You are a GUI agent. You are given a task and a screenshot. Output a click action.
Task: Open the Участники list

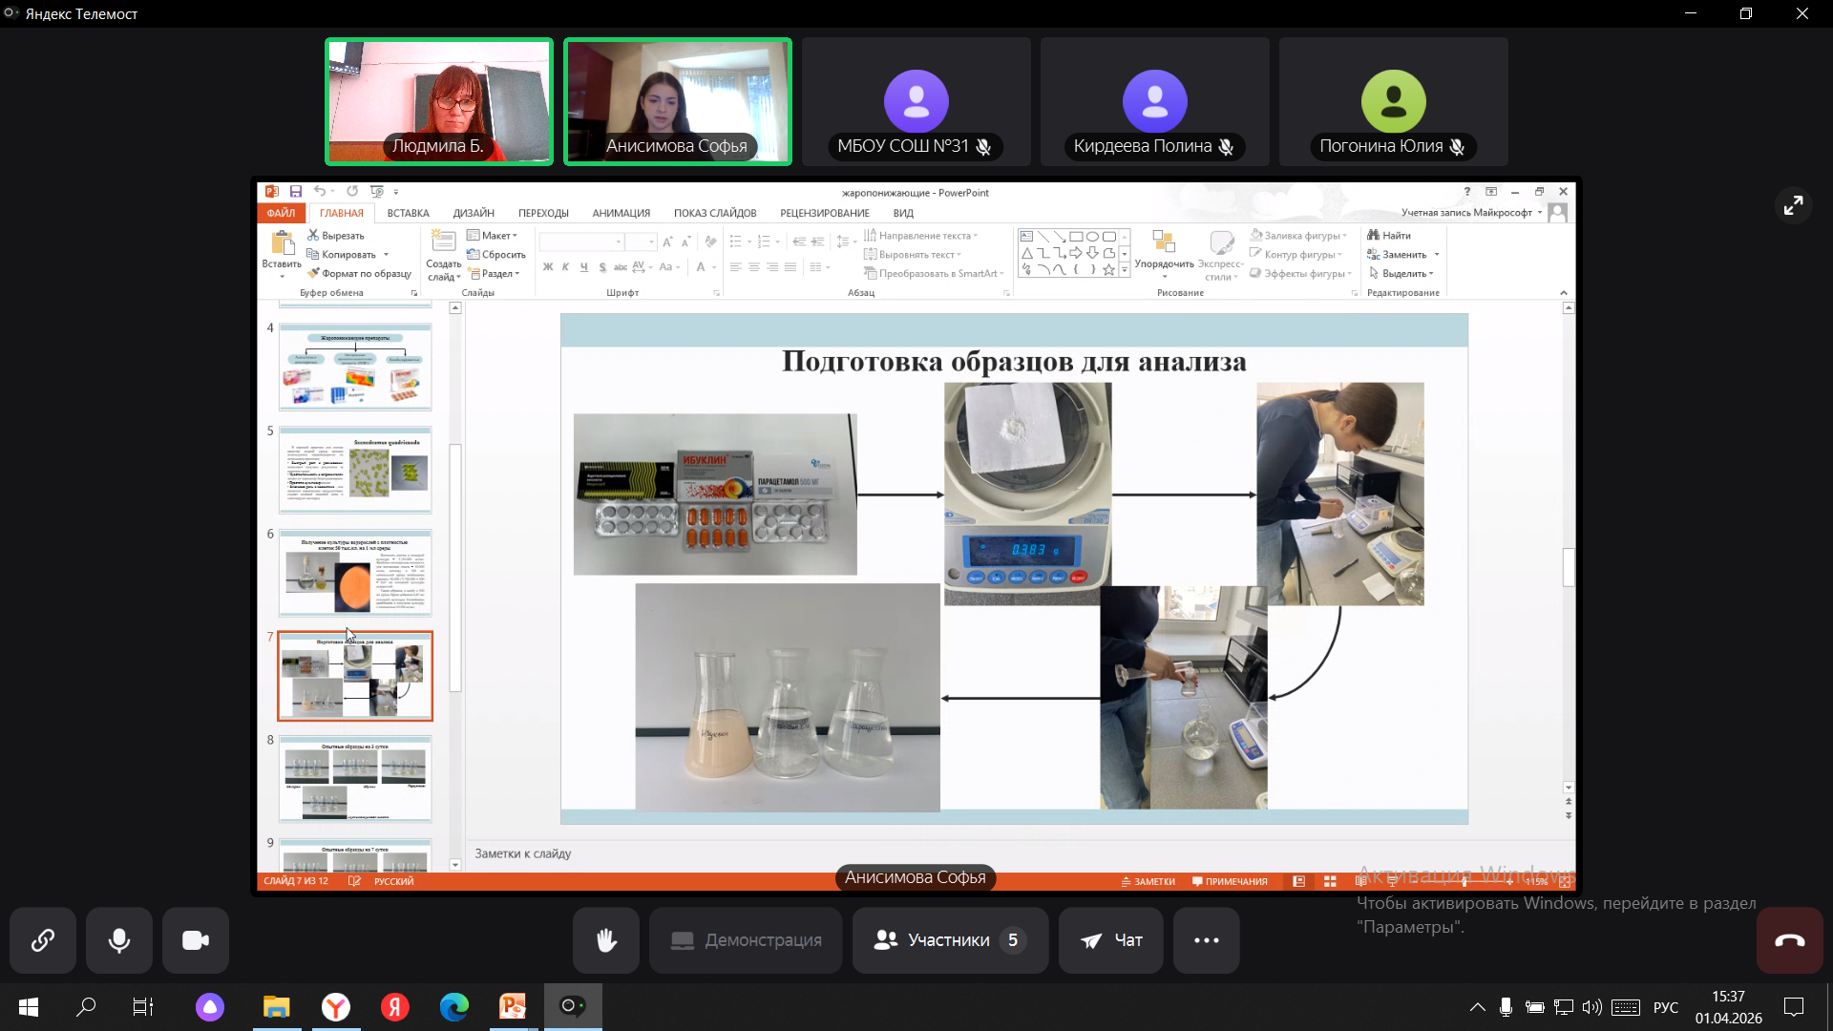[950, 940]
